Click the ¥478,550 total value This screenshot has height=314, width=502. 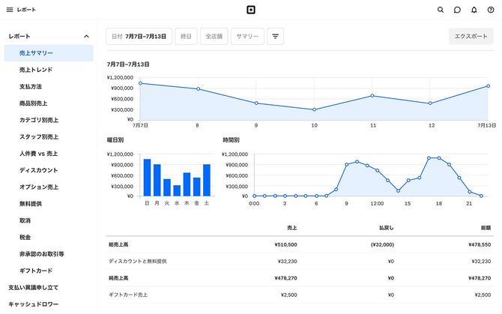click(x=480, y=244)
